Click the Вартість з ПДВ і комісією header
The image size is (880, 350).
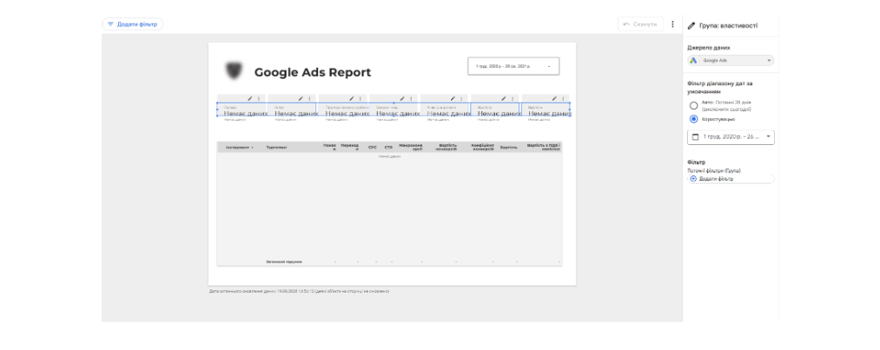coord(543,147)
